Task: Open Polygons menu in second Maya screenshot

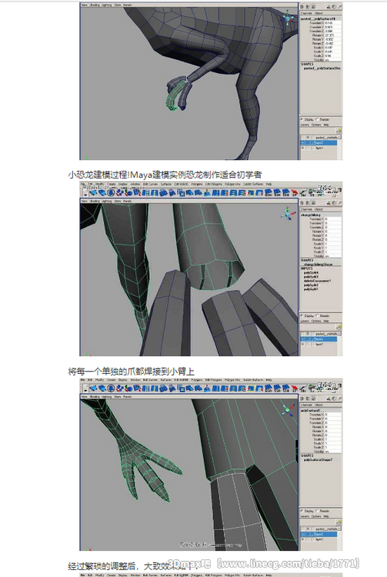Action: click(x=196, y=184)
